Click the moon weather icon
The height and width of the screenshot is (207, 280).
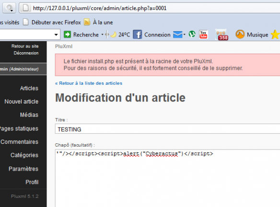tap(114, 34)
